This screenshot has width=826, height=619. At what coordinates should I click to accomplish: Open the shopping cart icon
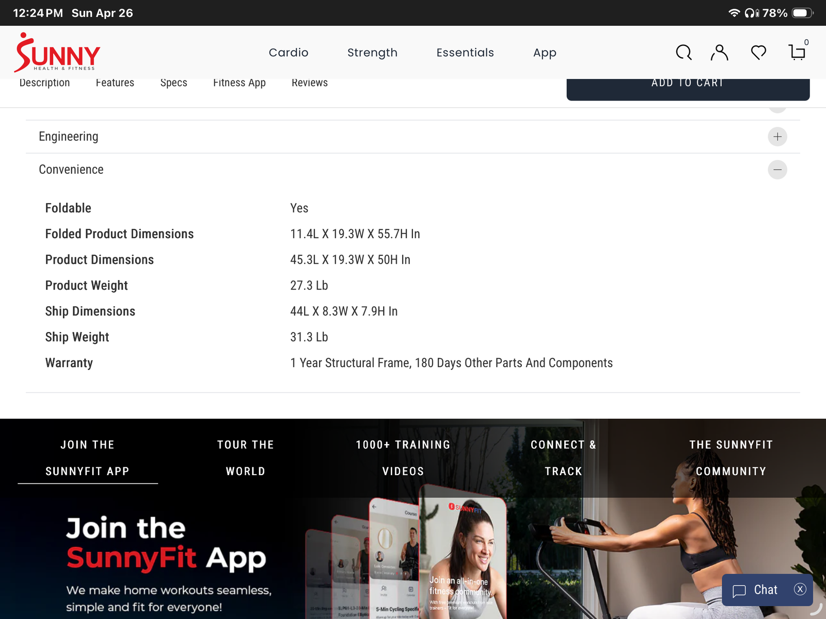[797, 53]
